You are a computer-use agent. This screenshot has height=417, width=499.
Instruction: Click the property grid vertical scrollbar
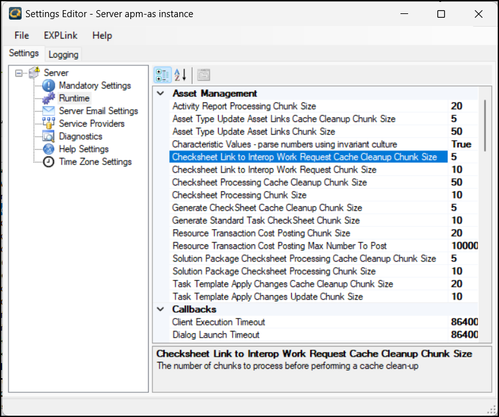(485, 127)
